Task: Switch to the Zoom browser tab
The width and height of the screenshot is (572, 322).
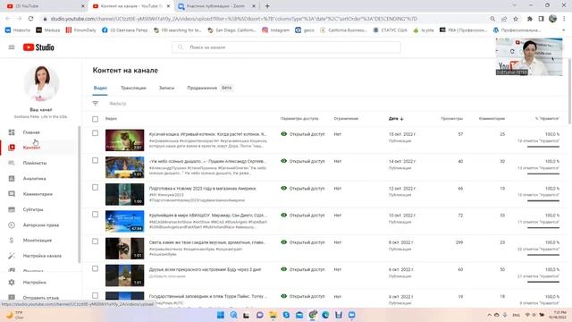Action: click(x=217, y=6)
